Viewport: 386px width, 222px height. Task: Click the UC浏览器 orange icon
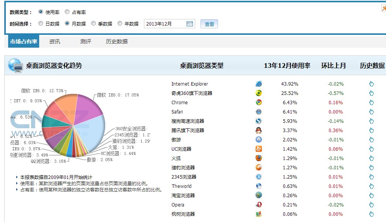pos(258,149)
